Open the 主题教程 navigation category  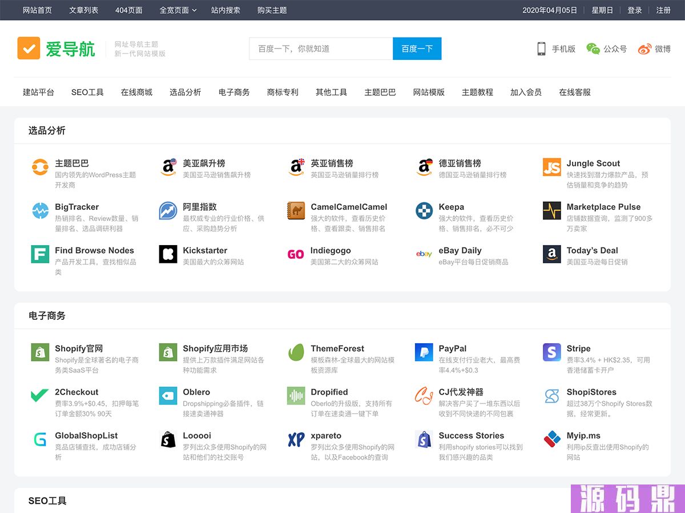pos(478,92)
